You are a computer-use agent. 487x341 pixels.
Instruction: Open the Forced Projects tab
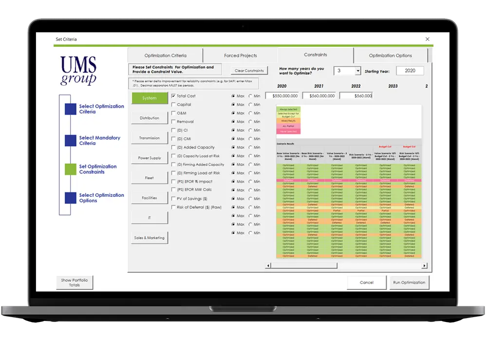click(x=240, y=56)
